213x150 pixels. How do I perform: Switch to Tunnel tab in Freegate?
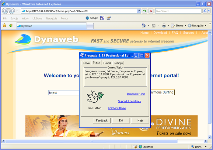[107, 63]
